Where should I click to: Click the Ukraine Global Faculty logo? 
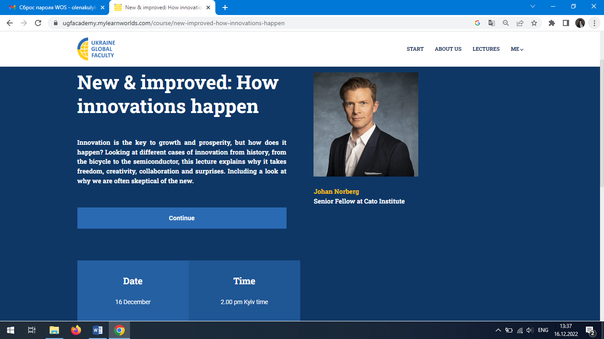point(96,49)
